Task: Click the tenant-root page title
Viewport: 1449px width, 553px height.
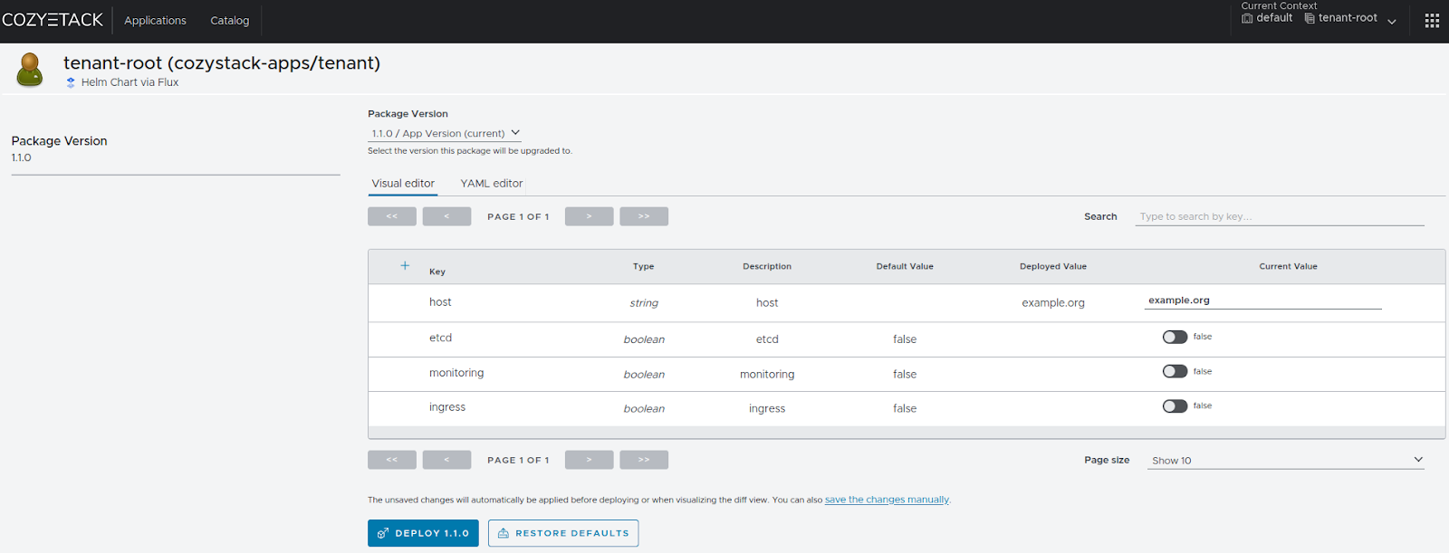Action: point(222,63)
